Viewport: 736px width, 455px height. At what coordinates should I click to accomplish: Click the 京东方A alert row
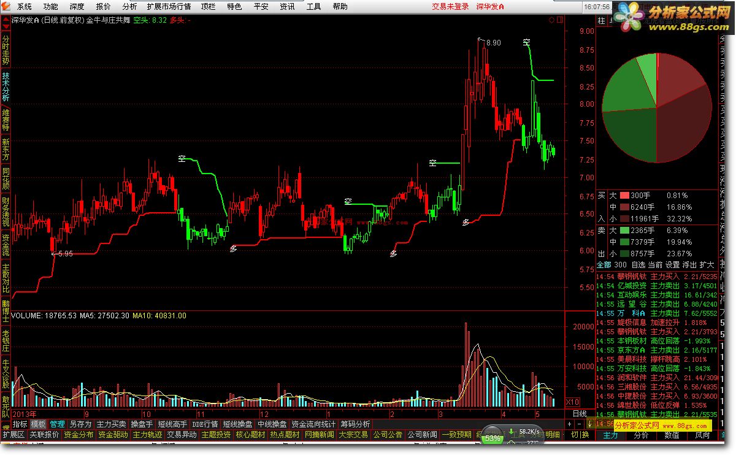click(656, 350)
